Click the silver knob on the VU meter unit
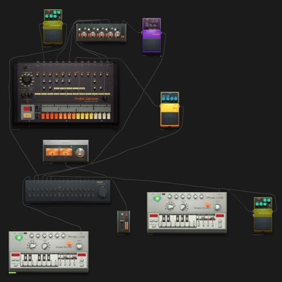 pyautogui.click(x=80, y=153)
